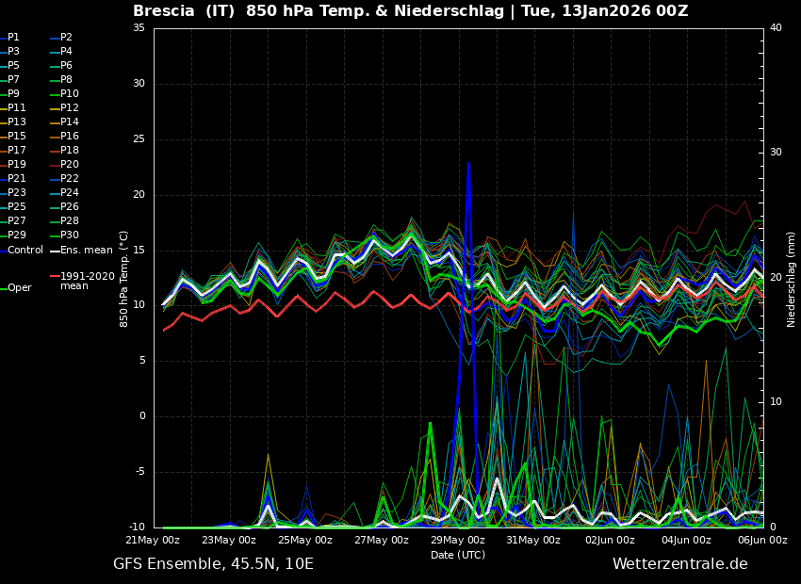The width and height of the screenshot is (801, 584).
Task: Click the red line swatch beside 1991-2020 mean
Action: [x=54, y=276]
